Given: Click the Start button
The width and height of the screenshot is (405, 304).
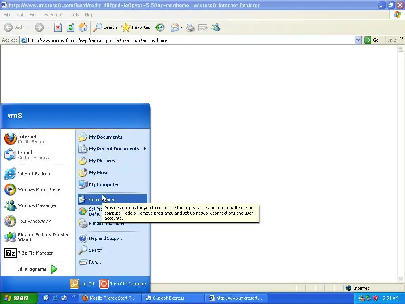Looking at the screenshot, I should click(19, 298).
